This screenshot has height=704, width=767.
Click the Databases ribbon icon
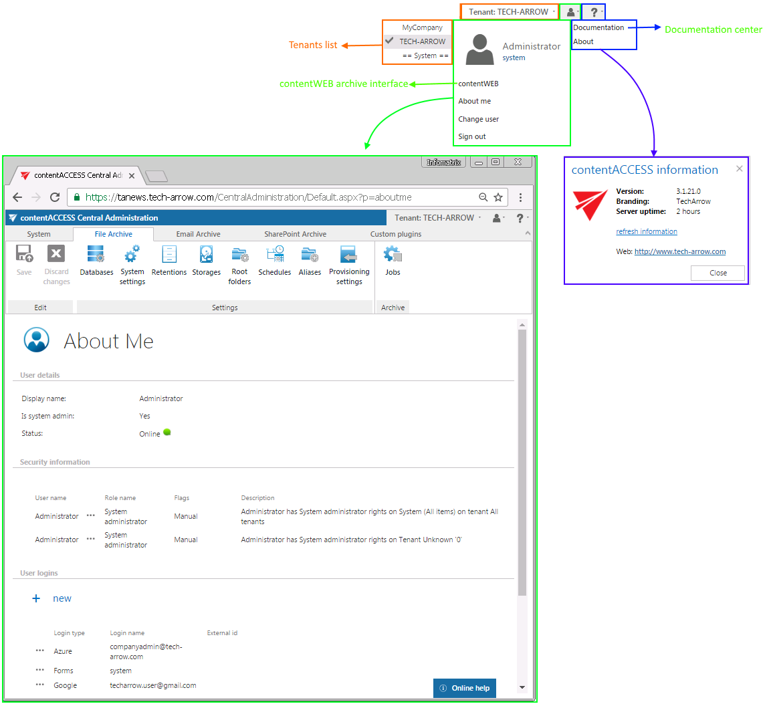pyautogui.click(x=96, y=261)
